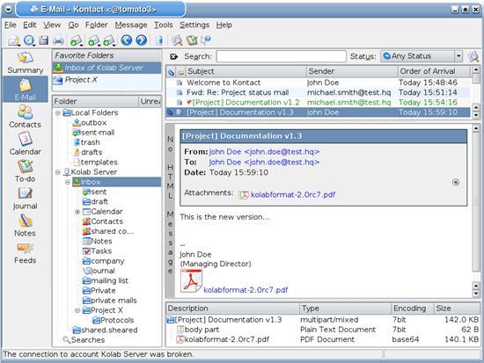This screenshot has height=363, width=484.
Task: Collapse the Local Folders tree node
Action: [x=58, y=113]
